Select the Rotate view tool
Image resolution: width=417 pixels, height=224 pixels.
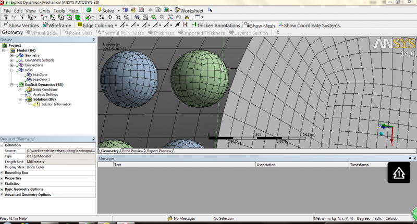coord(101,17)
